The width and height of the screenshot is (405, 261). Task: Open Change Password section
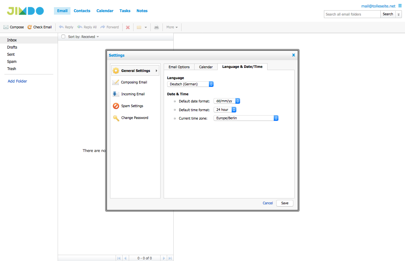click(x=130, y=118)
